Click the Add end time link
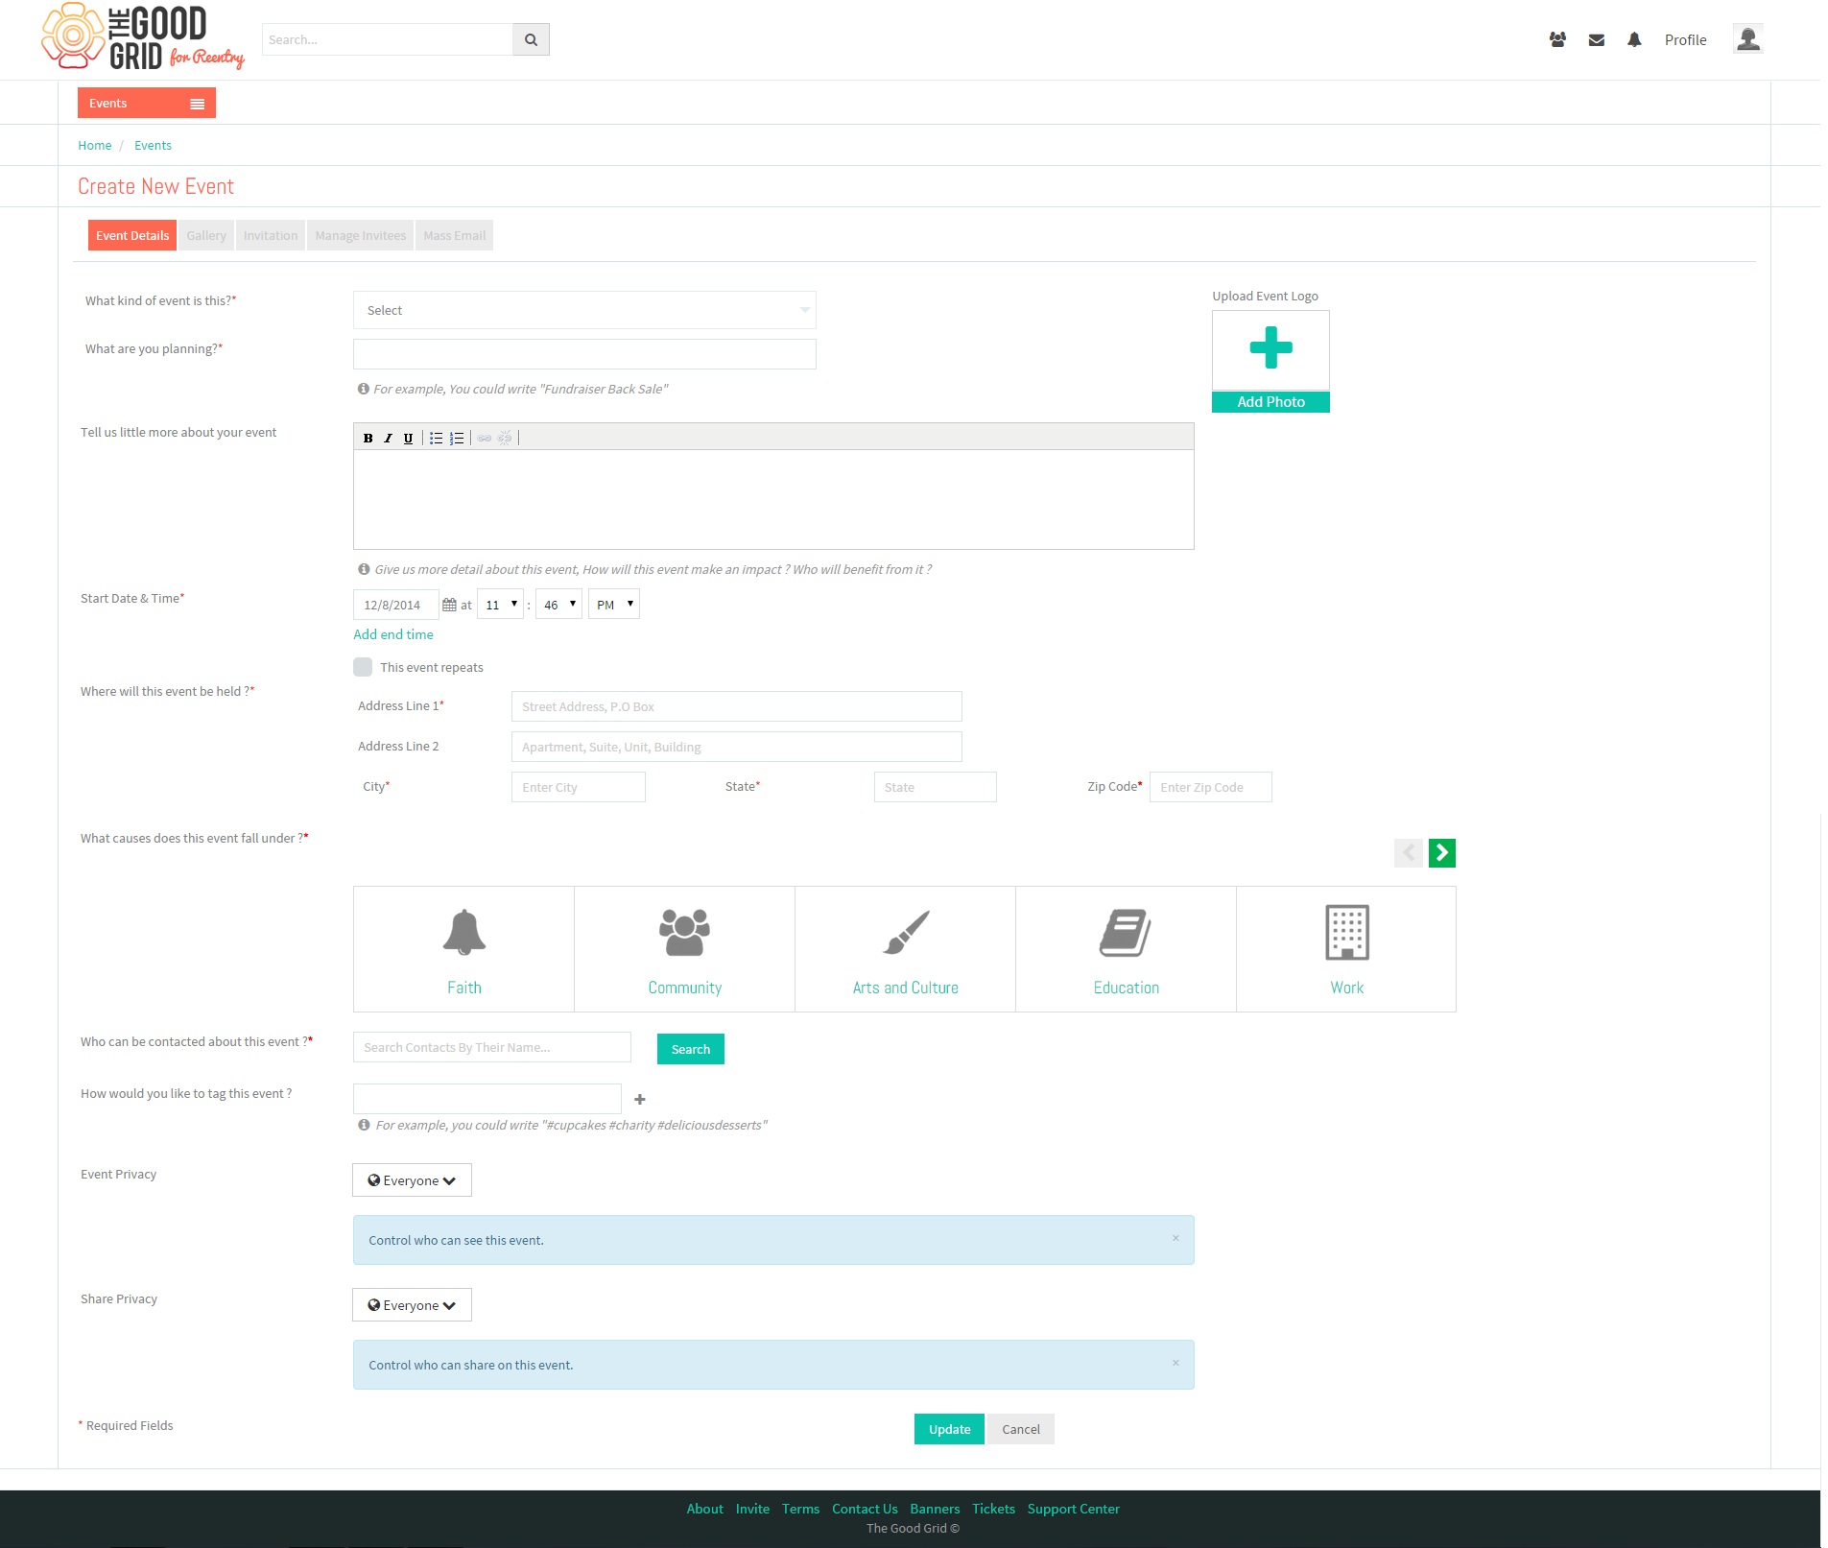The height and width of the screenshot is (1548, 1828). (393, 634)
